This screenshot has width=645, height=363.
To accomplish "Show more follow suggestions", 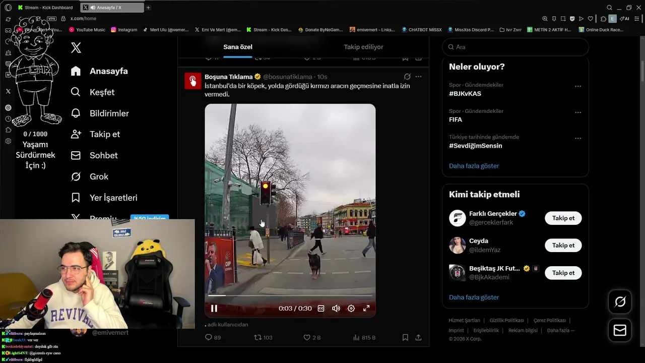I will coord(474,297).
